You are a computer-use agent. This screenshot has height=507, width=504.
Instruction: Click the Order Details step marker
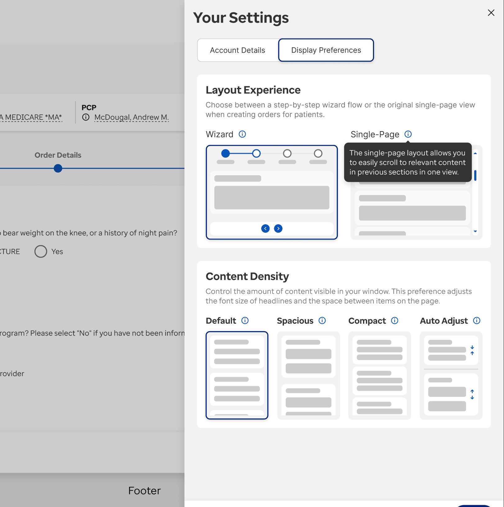(x=58, y=168)
